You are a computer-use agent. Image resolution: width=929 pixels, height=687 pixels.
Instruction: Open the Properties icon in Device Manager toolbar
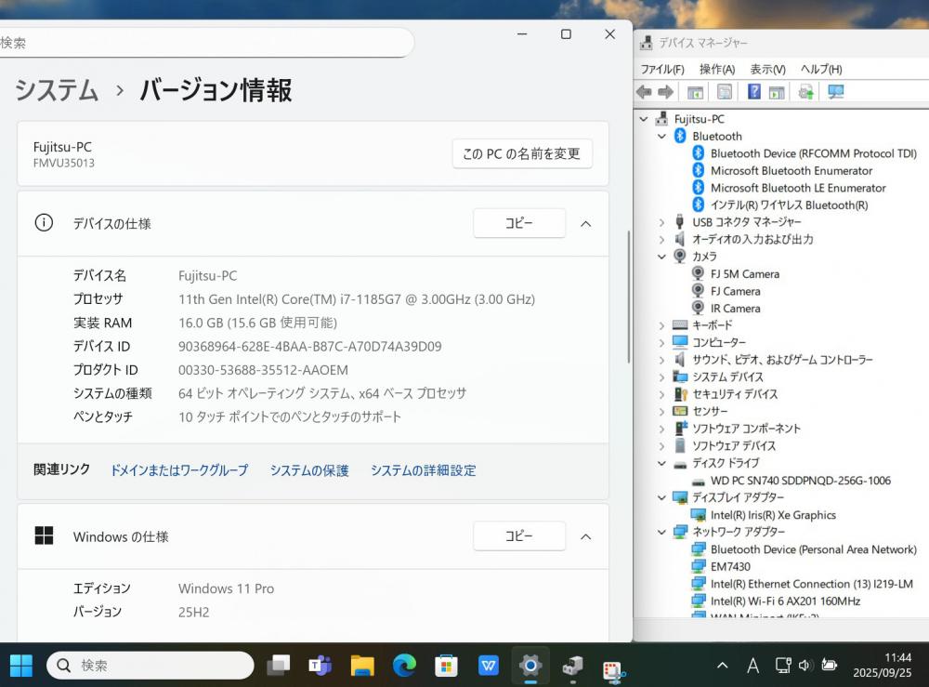point(725,92)
